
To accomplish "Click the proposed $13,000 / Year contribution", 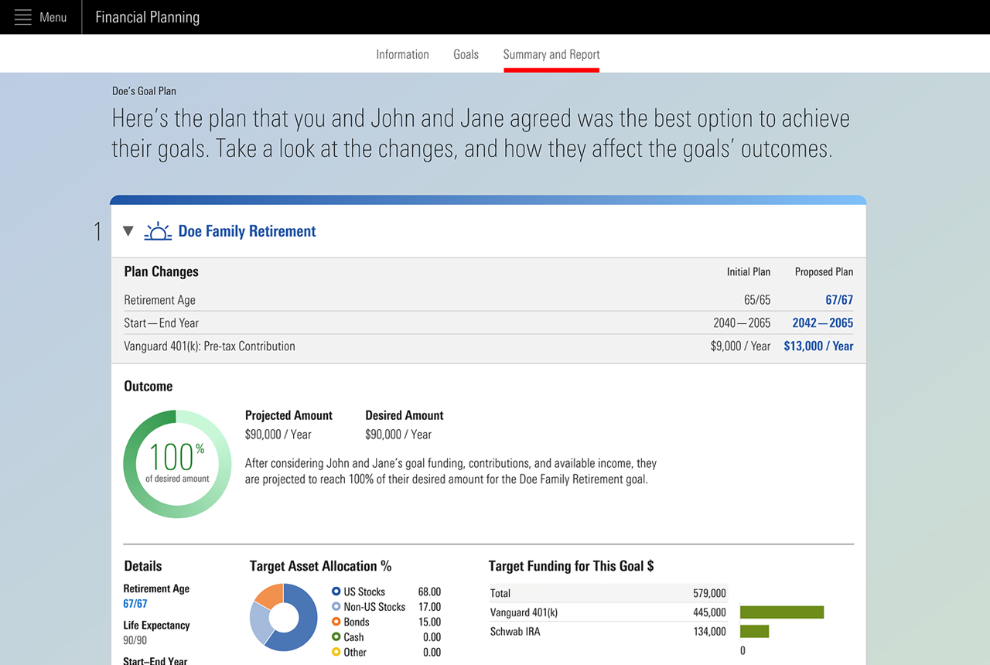I will point(818,346).
